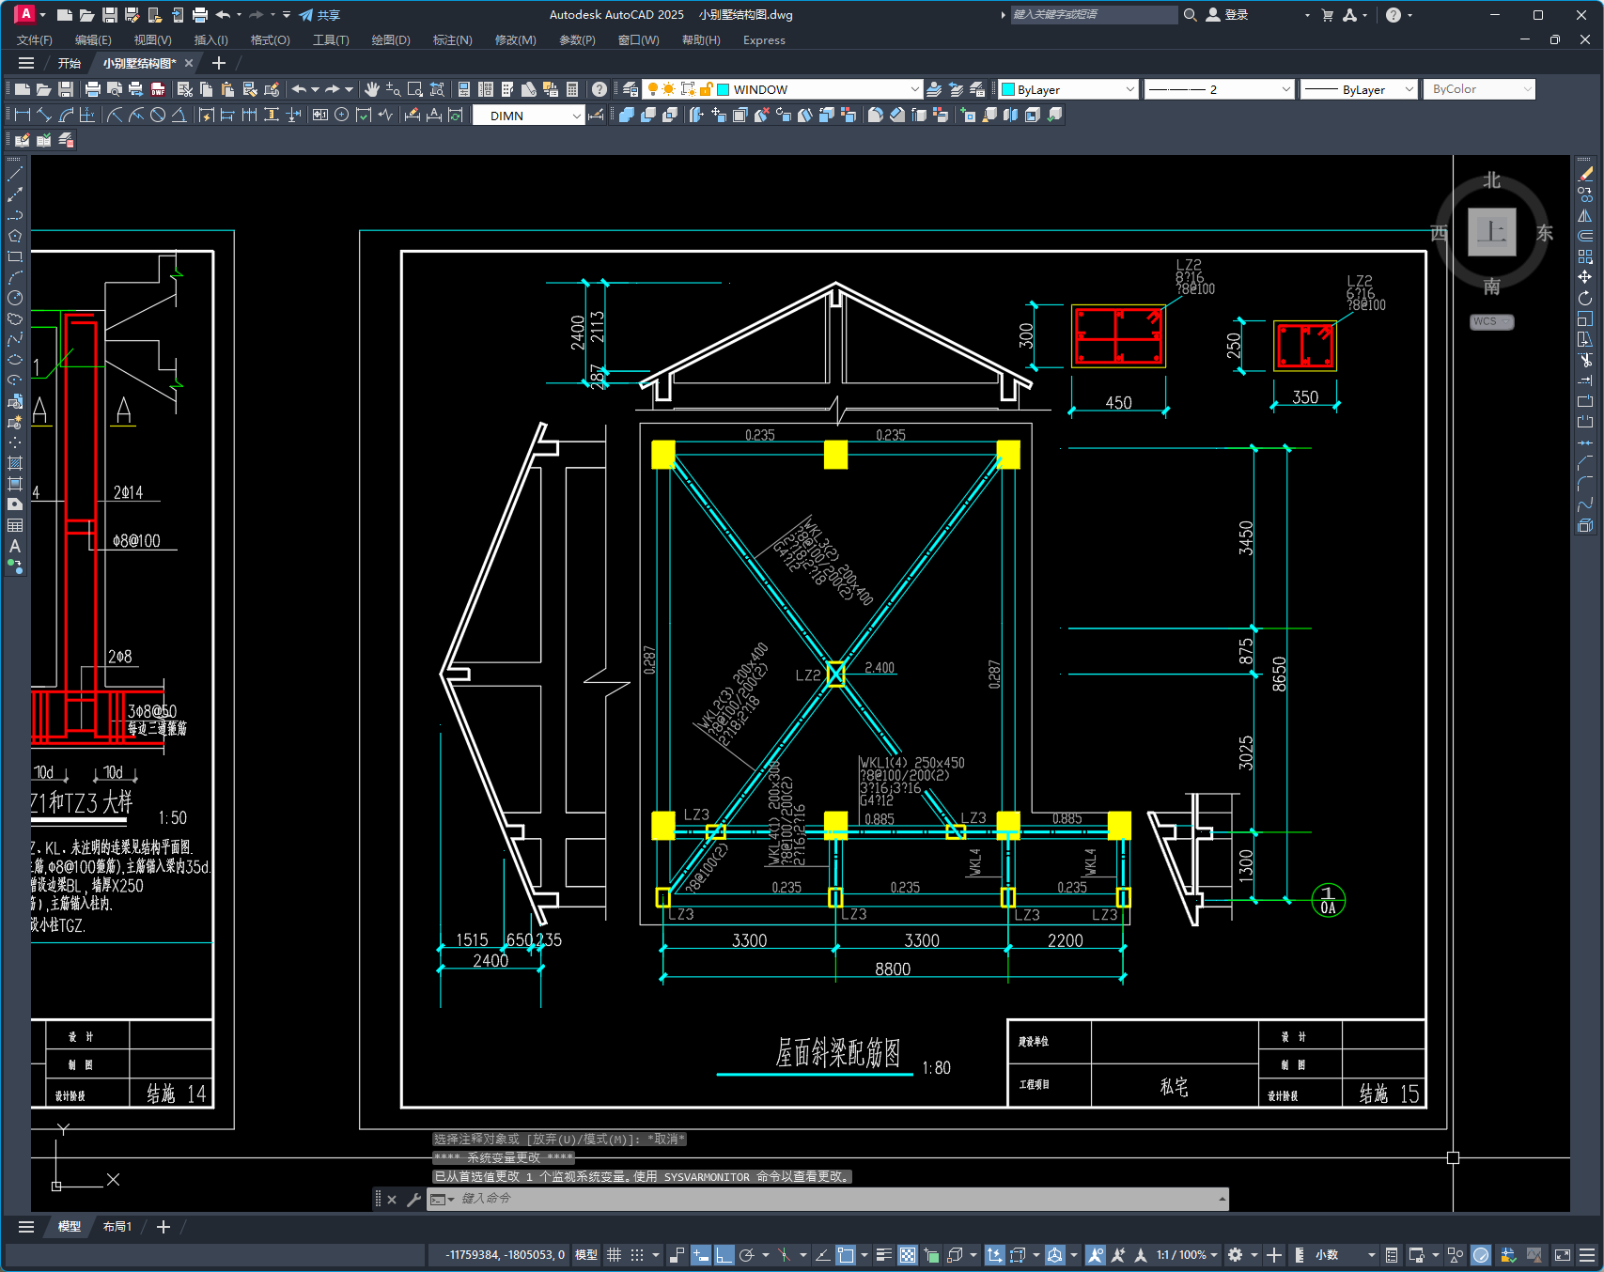
Task: Start the Diameter dimension tool
Action: [158, 115]
